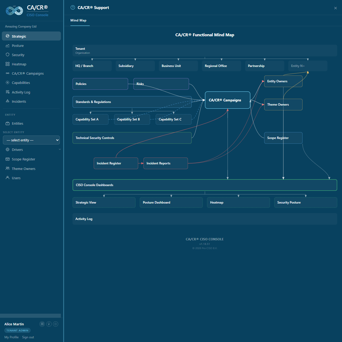Select the Security Posture node
The width and height of the screenshot is (342, 342).
306,202
